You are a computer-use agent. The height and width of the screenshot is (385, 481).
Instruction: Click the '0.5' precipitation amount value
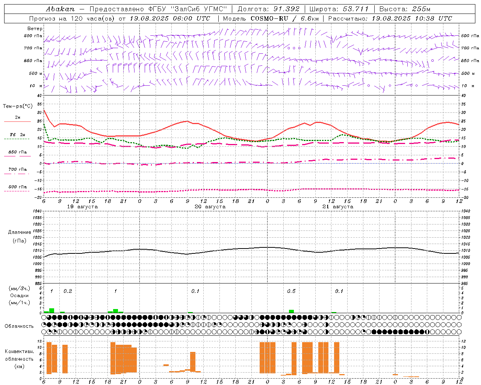(291, 291)
